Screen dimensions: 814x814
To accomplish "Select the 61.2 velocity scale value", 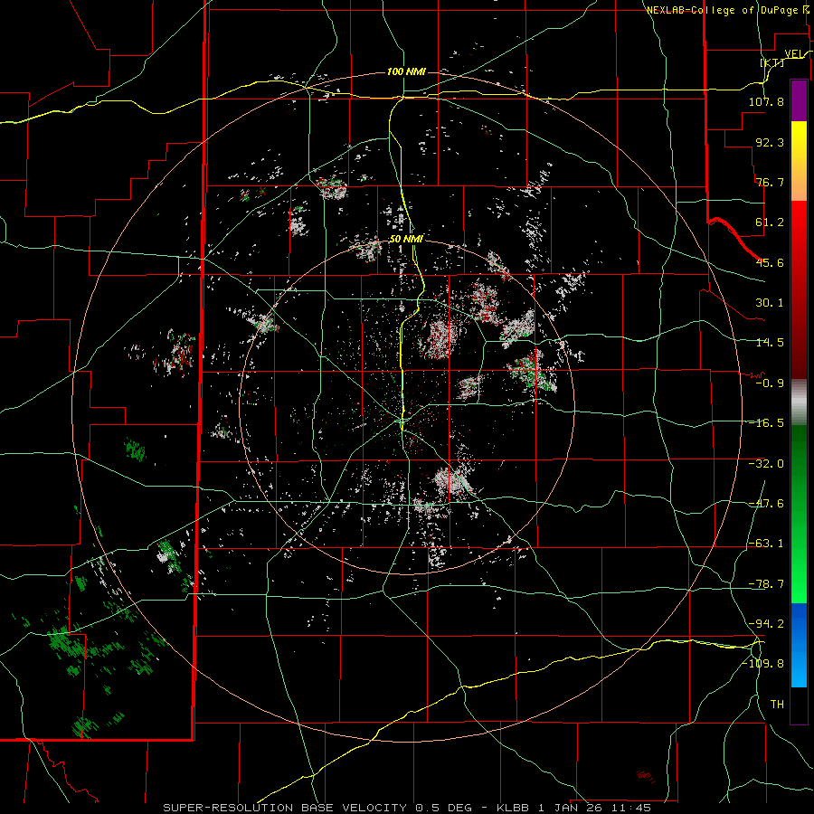I will 770,222.
